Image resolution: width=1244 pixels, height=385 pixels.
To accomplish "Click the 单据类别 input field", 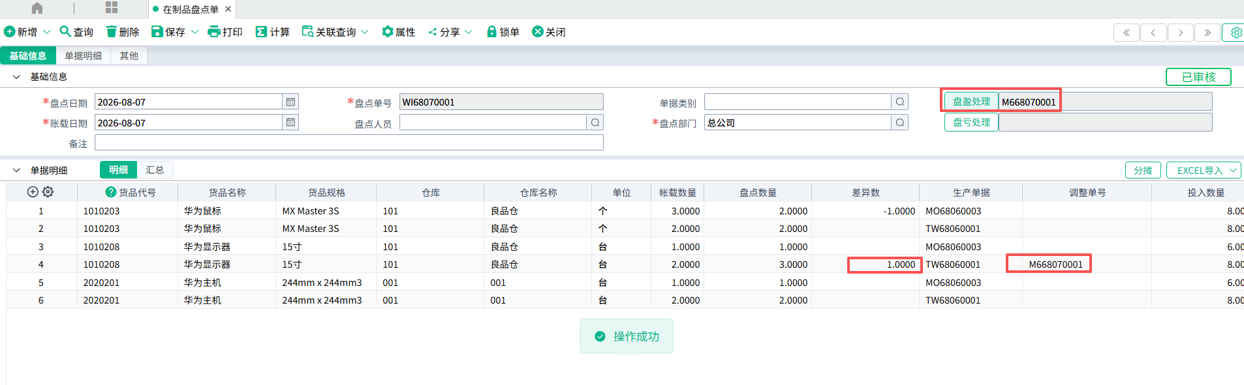I will pyautogui.click(x=798, y=102).
